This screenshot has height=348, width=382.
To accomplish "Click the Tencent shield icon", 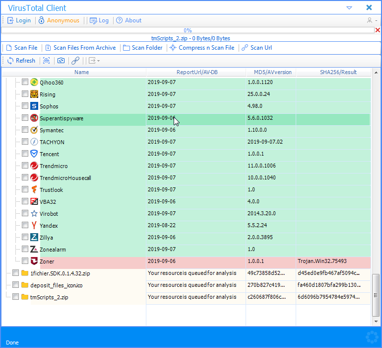I will point(34,154).
